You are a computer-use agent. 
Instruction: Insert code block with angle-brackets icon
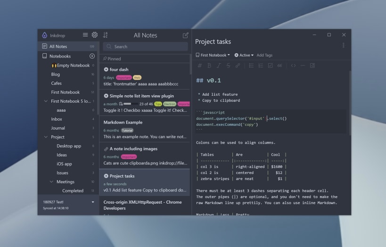coord(293,66)
